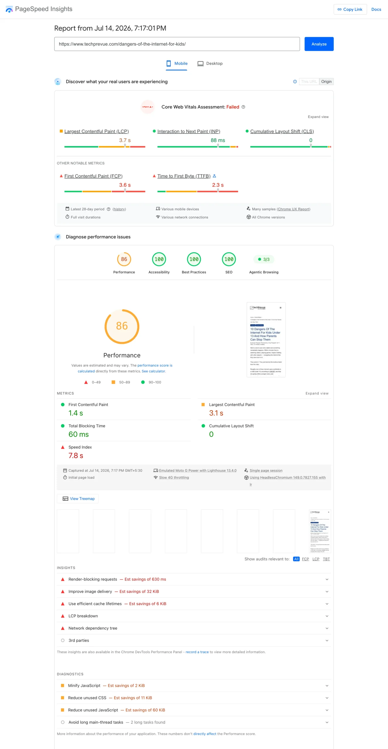Click the View Treemap grid icon
Viewport: 388px width, 749px height.
65,499
